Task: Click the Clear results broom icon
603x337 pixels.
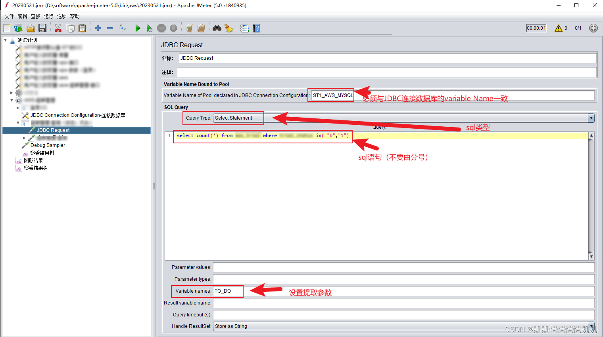Action: point(189,28)
